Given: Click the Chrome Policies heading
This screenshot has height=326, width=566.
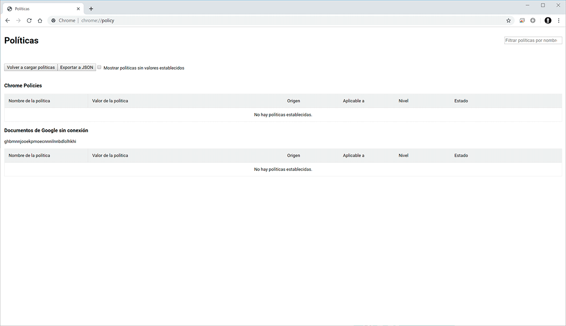Looking at the screenshot, I should 23,86.
